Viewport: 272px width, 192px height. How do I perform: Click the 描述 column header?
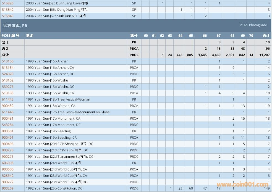click(29, 36)
